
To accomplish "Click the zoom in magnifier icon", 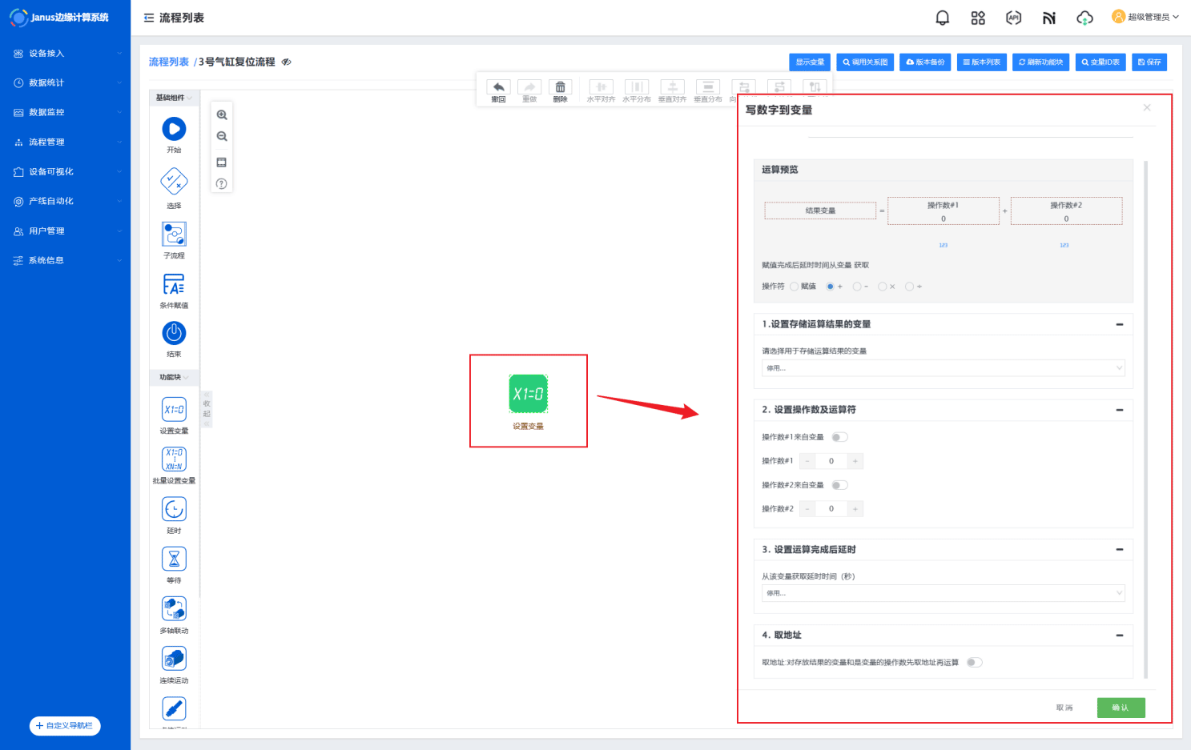I will (x=222, y=115).
